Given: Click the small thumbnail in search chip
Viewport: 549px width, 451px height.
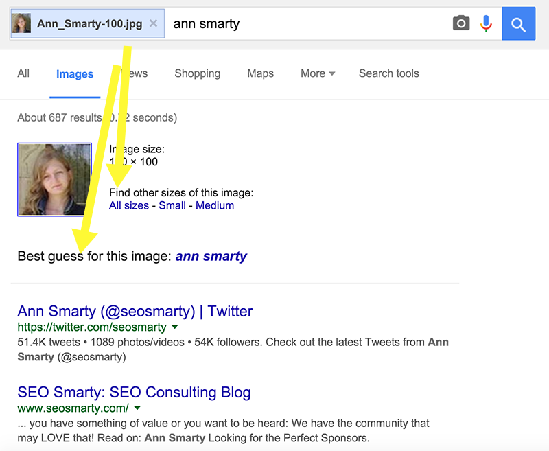Looking at the screenshot, I should (x=21, y=24).
